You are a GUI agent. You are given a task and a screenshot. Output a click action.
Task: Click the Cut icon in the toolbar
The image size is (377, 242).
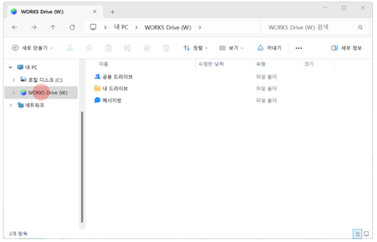tap(70, 48)
